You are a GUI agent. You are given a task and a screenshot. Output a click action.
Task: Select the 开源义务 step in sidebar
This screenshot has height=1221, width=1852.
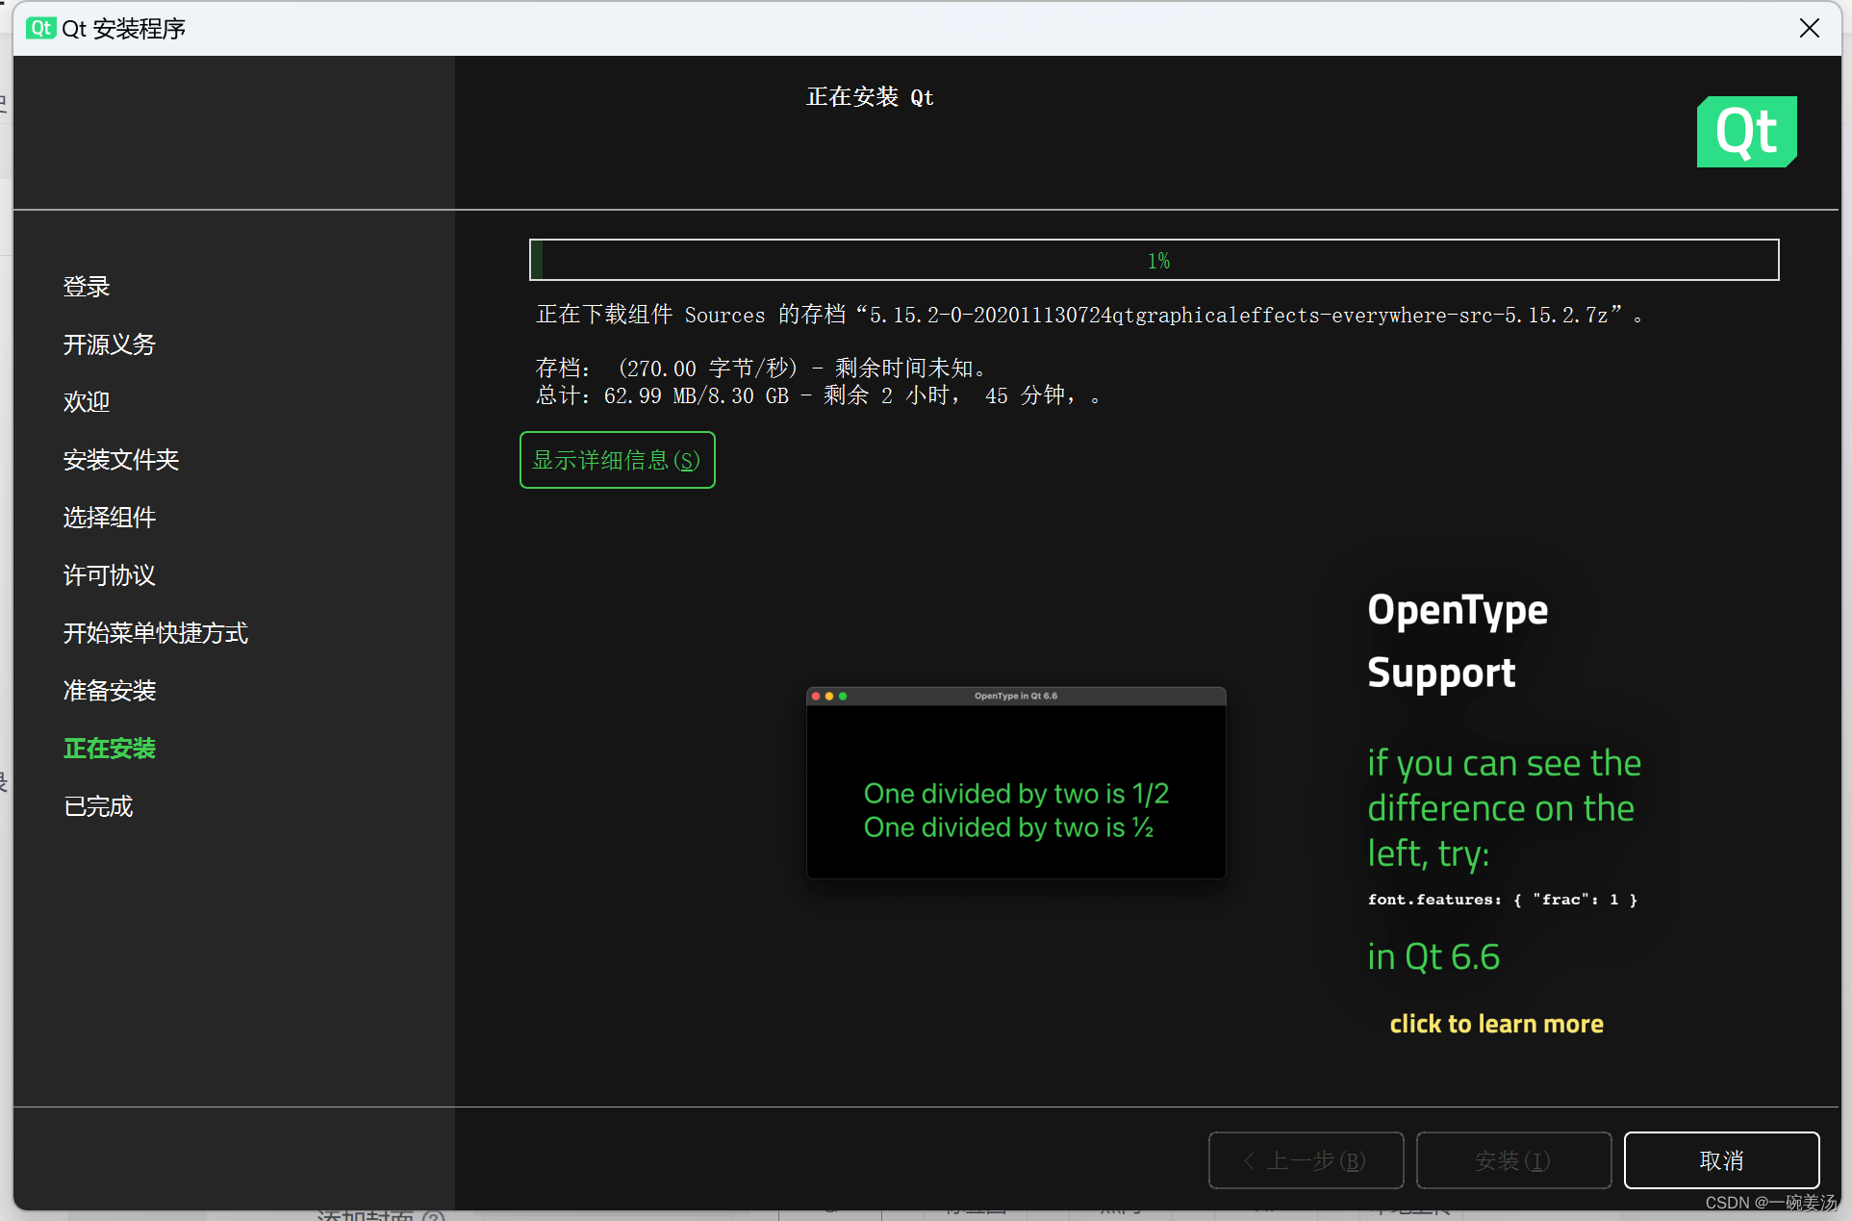click(110, 344)
